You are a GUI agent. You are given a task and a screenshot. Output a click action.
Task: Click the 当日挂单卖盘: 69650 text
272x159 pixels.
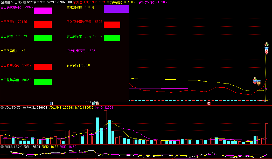pyautogui.click(x=16, y=80)
